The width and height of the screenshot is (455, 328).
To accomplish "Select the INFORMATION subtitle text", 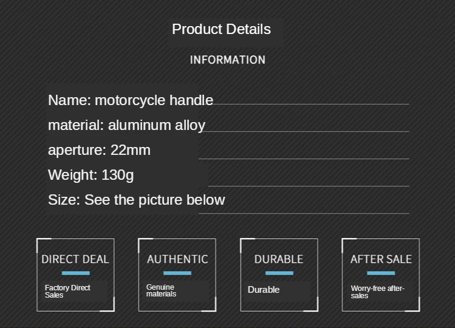I will click(x=227, y=60).
